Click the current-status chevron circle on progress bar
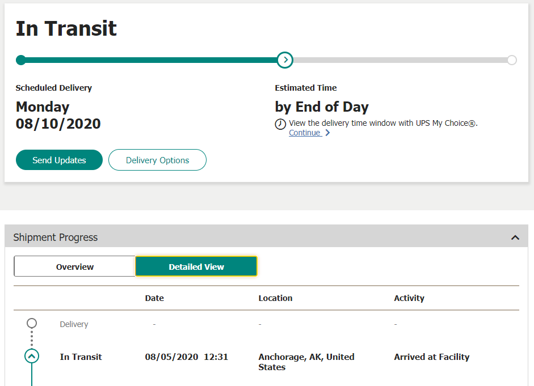This screenshot has height=386, width=534. click(285, 60)
